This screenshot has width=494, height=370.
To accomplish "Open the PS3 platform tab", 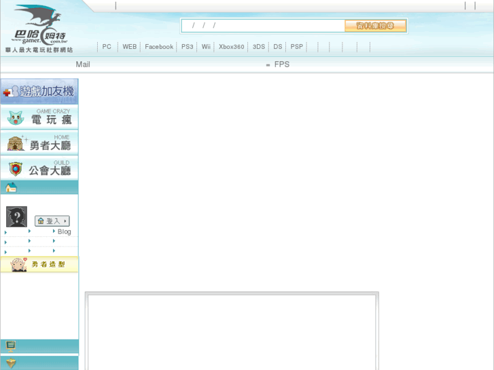I will coord(187,47).
